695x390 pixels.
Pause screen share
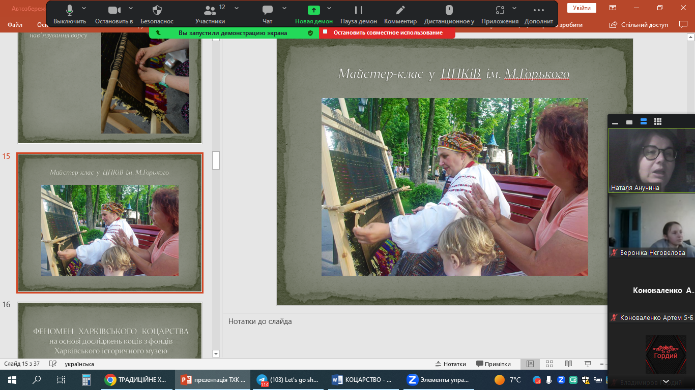click(x=359, y=14)
